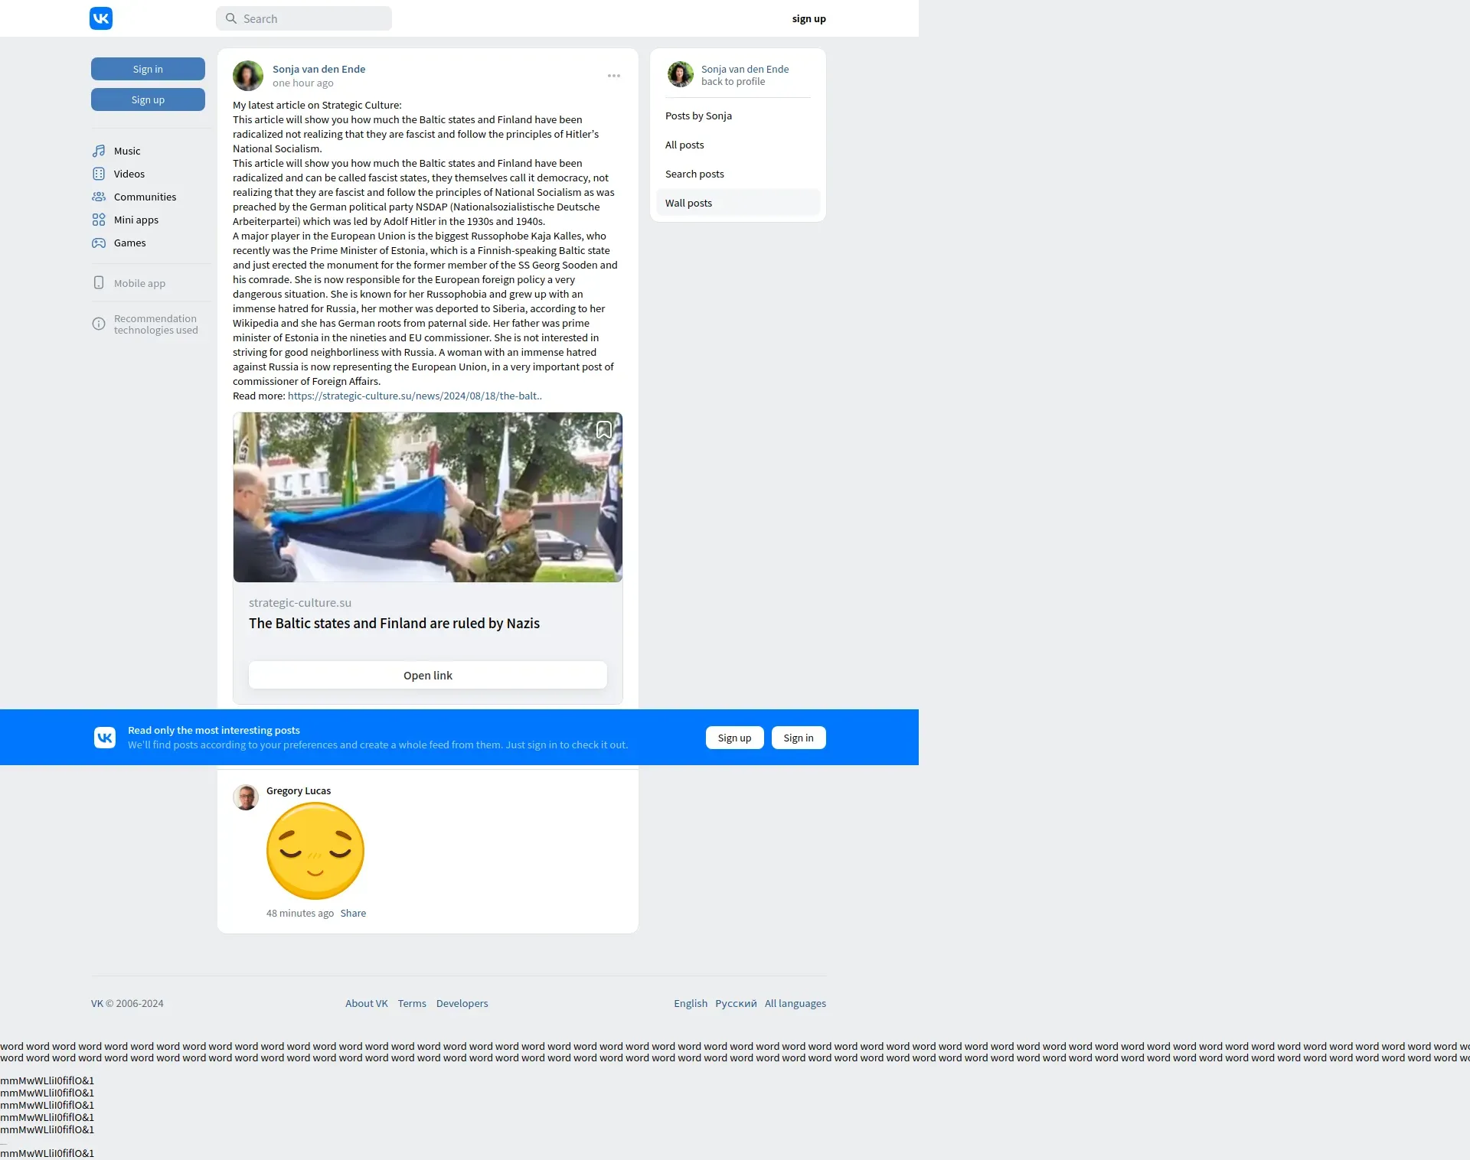The width and height of the screenshot is (1470, 1160).
Task: Click the blue Sign in sidebar button
Action: (x=148, y=69)
